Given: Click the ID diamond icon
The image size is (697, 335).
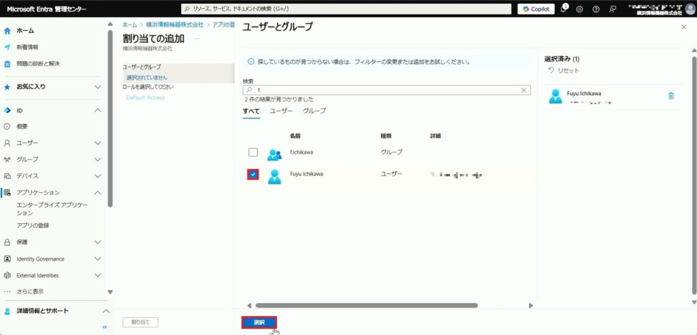Looking at the screenshot, I should 7,110.
